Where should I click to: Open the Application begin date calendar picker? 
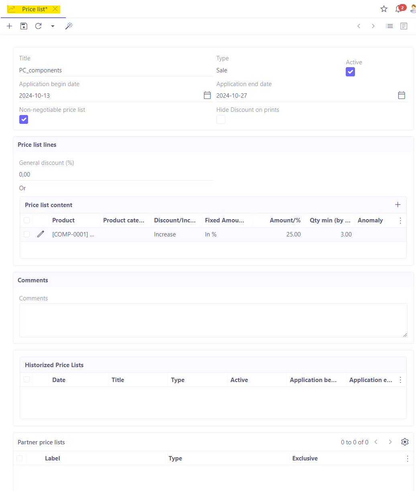pos(207,95)
